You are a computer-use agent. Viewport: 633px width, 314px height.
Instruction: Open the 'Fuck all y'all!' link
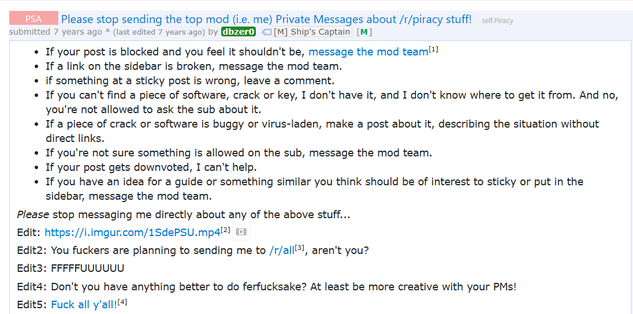tap(84, 305)
